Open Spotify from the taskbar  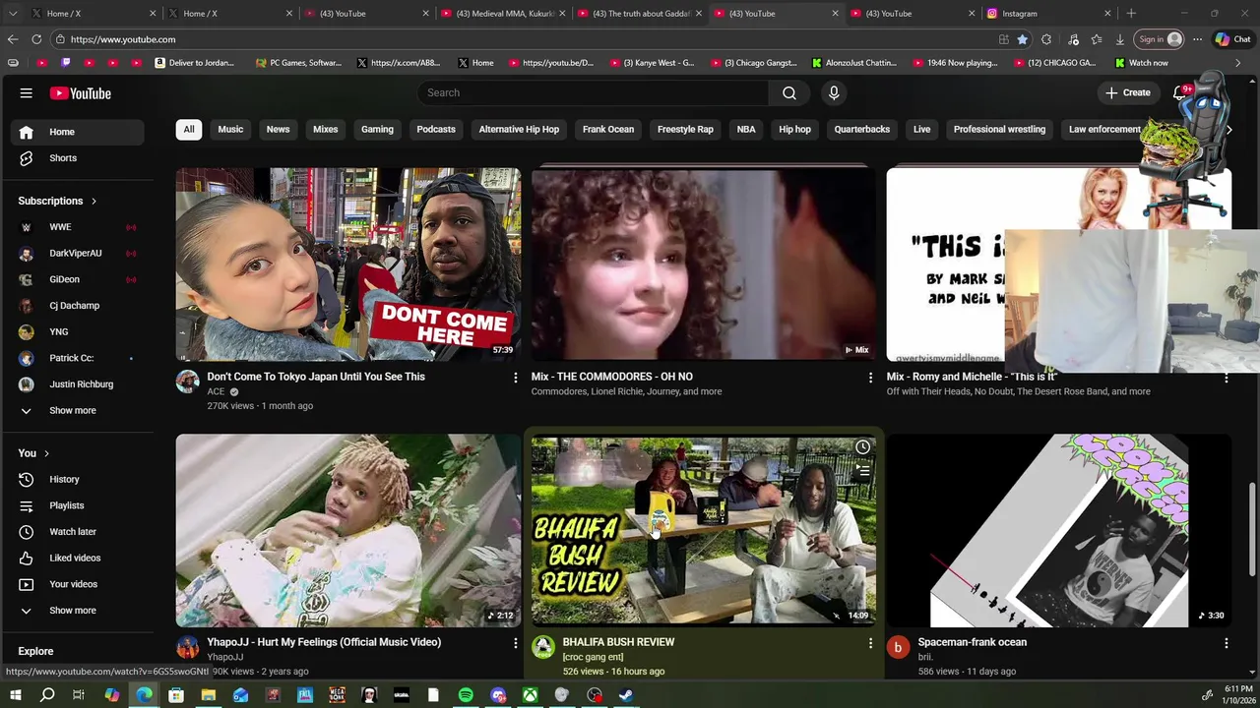click(466, 695)
